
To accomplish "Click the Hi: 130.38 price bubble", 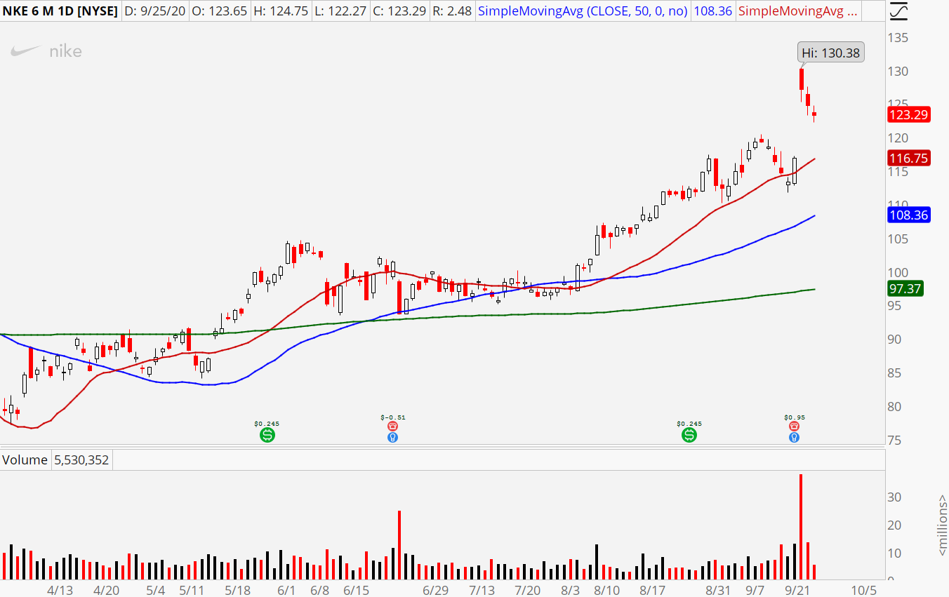I will (x=831, y=53).
